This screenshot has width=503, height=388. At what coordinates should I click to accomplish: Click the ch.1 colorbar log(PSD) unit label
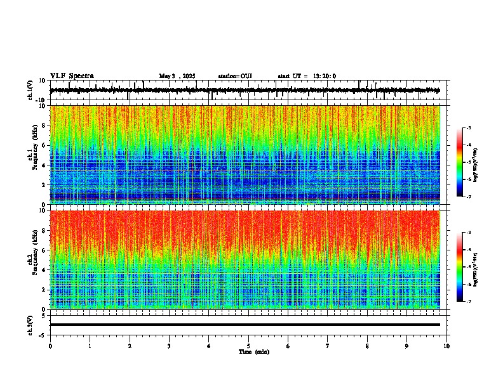476,165
